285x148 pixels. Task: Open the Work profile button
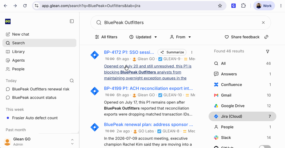(x=264, y=6)
